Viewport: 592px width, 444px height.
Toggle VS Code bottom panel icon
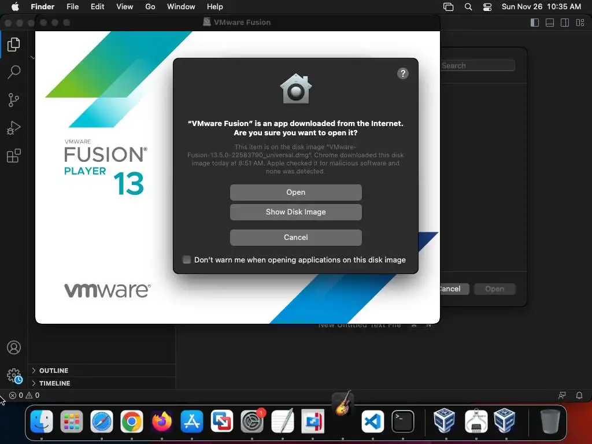tap(550, 23)
